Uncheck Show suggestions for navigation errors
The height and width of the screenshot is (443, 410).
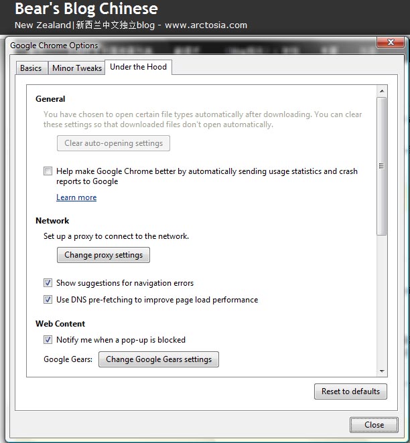point(48,283)
